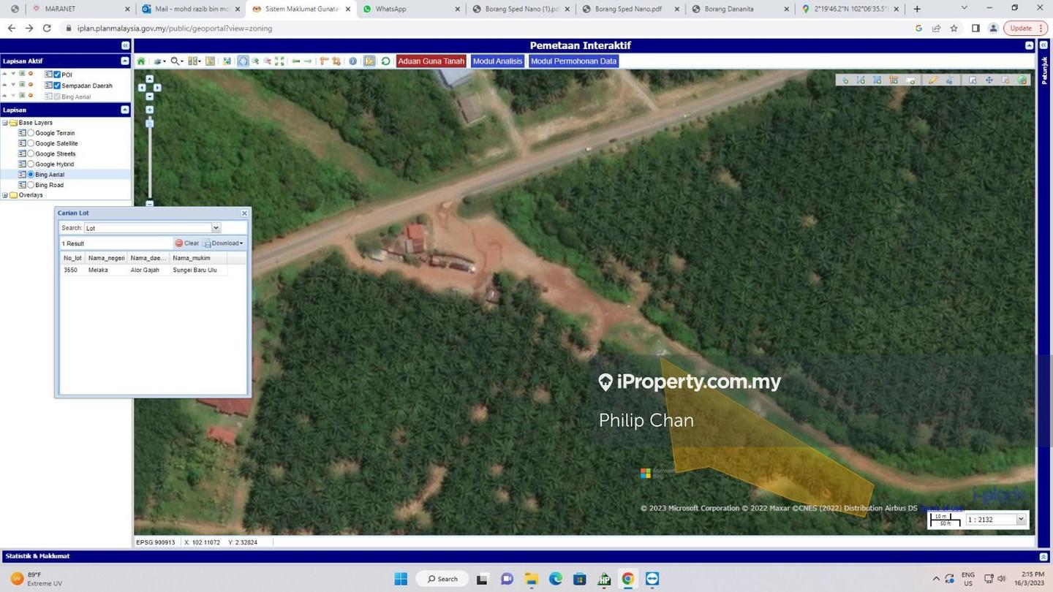Activate the pan hand tool
The image size is (1053, 592).
pos(243,61)
